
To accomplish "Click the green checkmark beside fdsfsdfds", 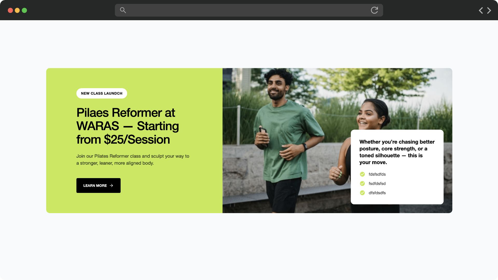I will 362,174.
